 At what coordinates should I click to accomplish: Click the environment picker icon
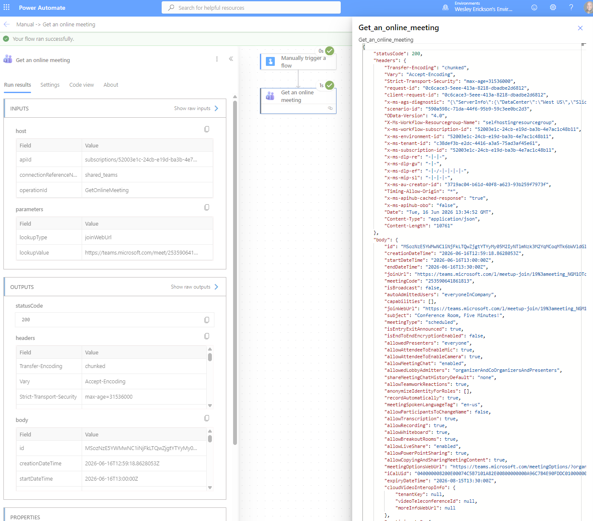(445, 8)
